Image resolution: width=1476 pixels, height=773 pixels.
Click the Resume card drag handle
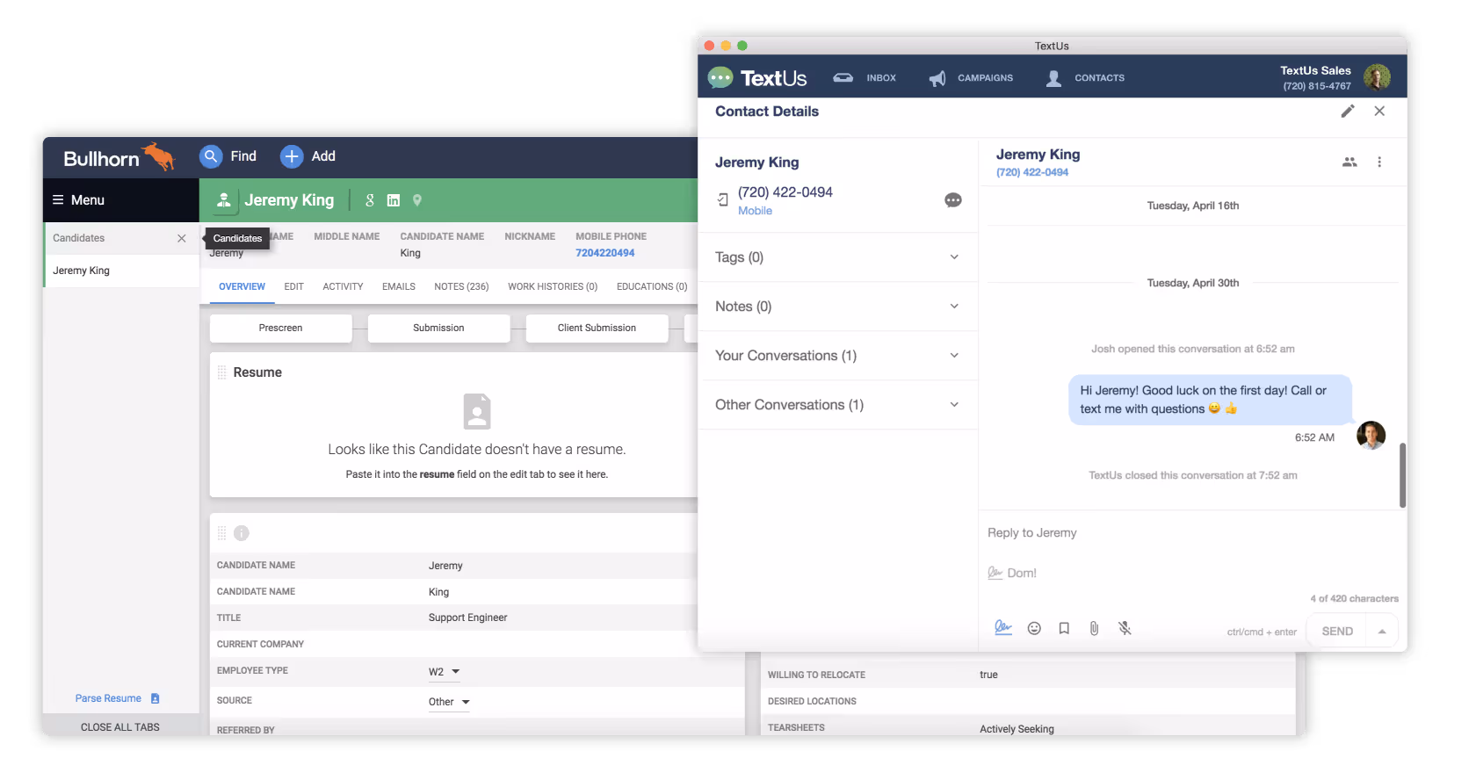pos(221,372)
